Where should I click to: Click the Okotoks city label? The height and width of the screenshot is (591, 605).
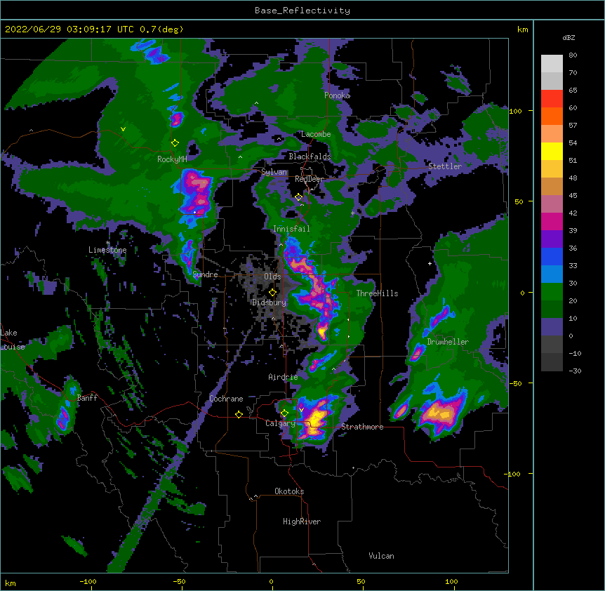[x=289, y=491]
